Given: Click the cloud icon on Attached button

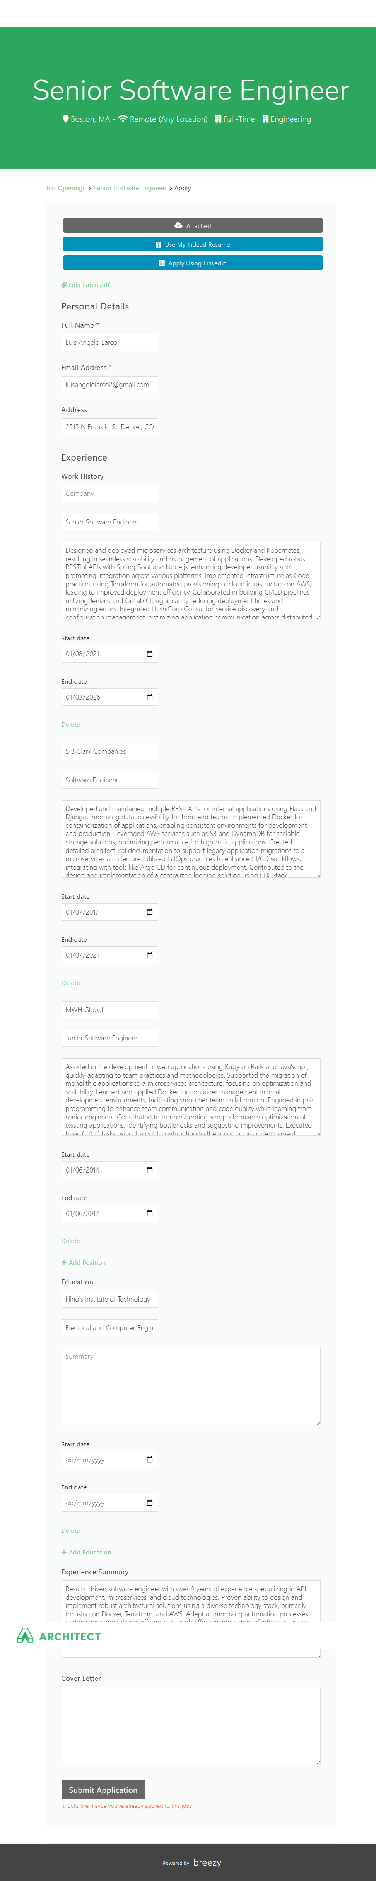Looking at the screenshot, I should 179,225.
